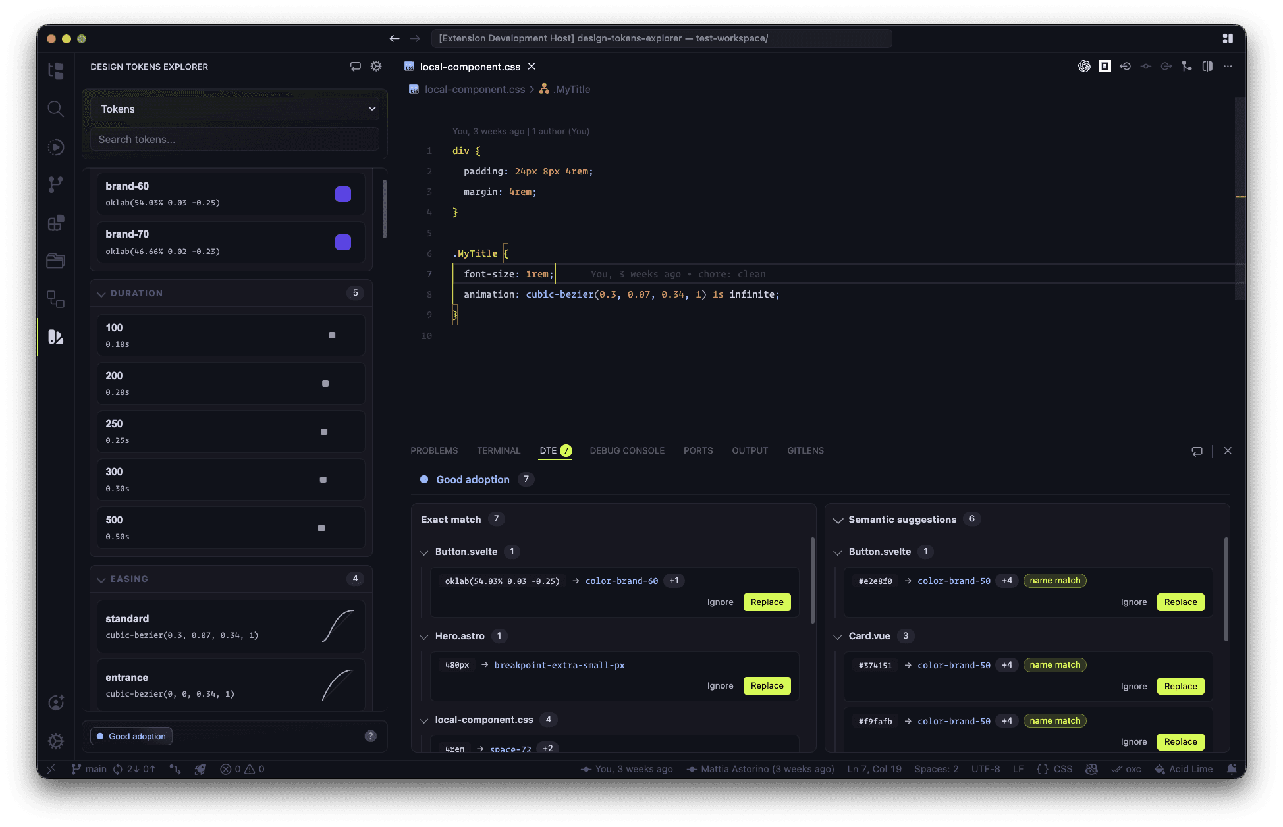The image size is (1283, 827).
Task: Open Run and Debug view icon
Action: pos(56,147)
